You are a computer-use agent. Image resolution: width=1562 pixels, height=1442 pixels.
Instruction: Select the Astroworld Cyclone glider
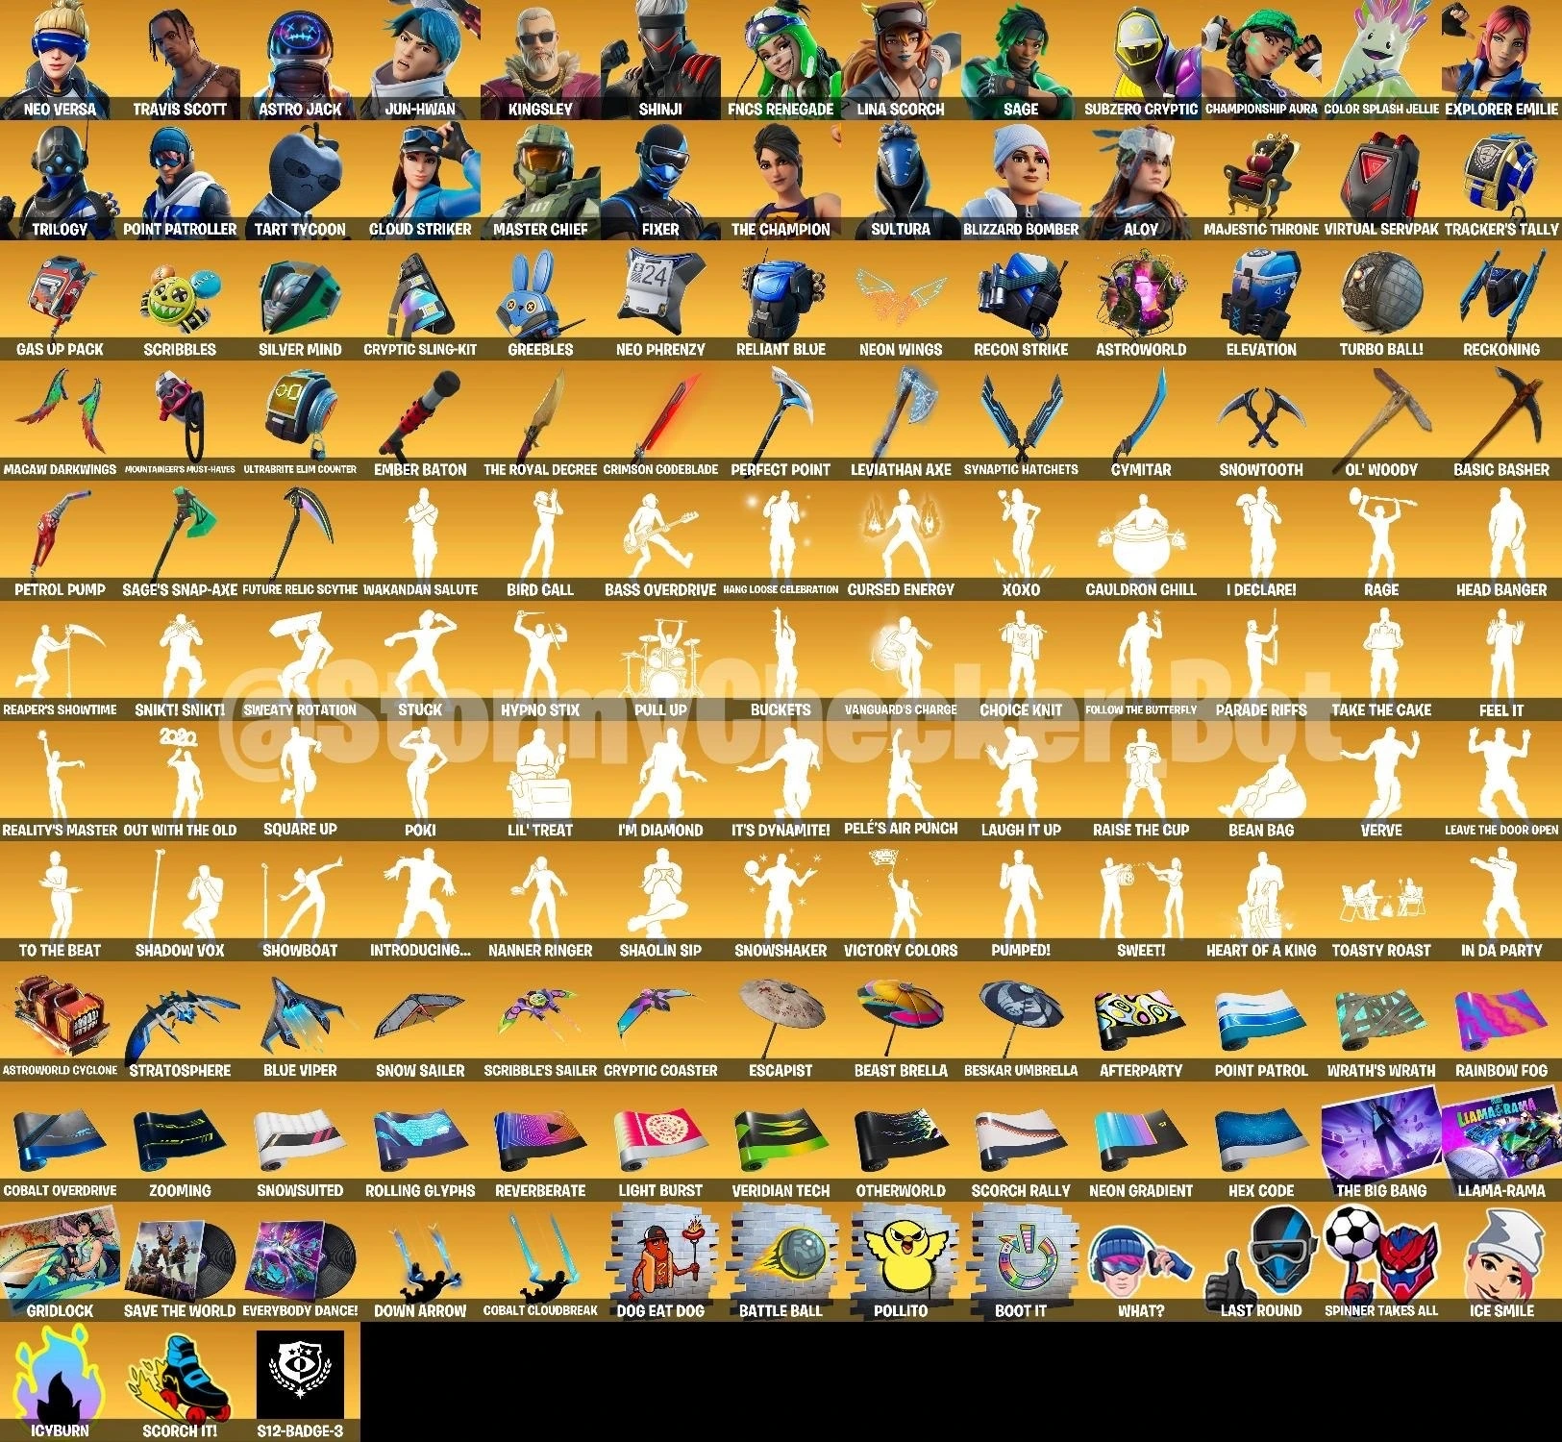[x=60, y=1021]
